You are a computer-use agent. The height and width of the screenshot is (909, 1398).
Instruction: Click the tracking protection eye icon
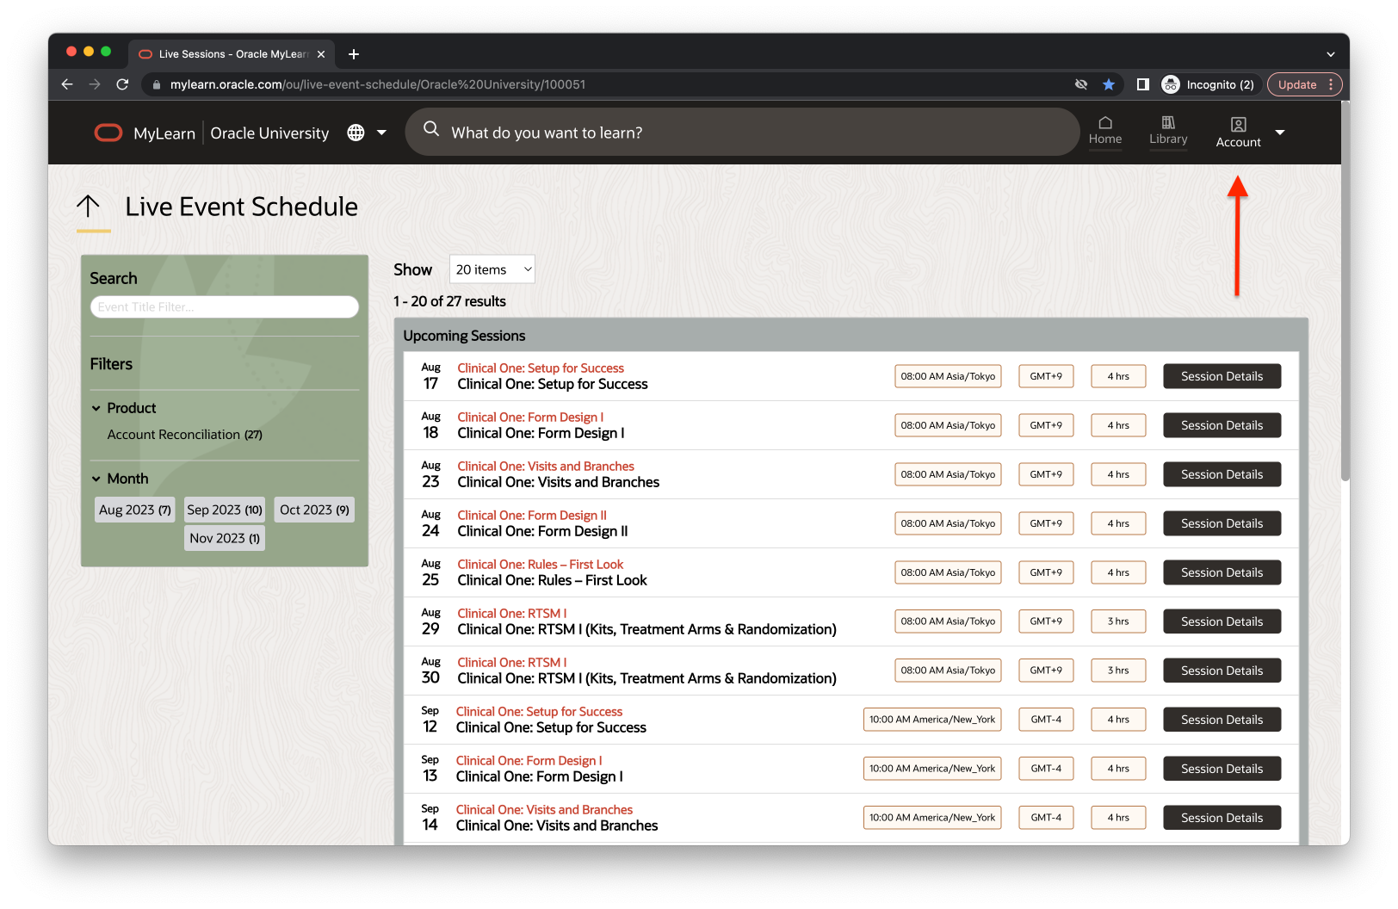coord(1081,84)
